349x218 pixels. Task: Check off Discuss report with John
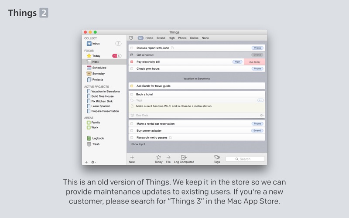click(x=132, y=48)
